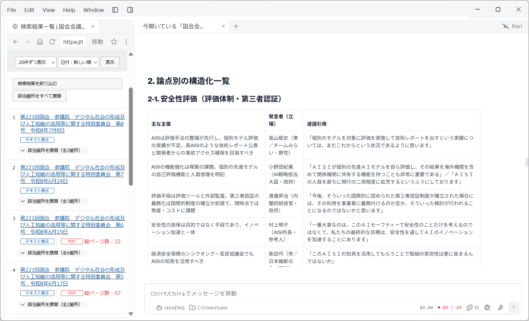The height and width of the screenshot is (321, 529).
Task: Close the 検索結果一覧 browser tab
Action: 93,26
